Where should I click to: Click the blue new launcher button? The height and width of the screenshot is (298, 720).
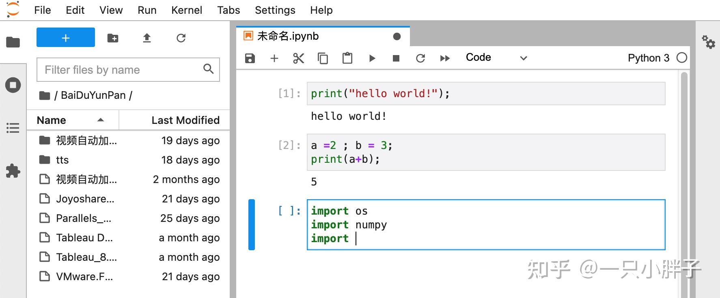66,38
